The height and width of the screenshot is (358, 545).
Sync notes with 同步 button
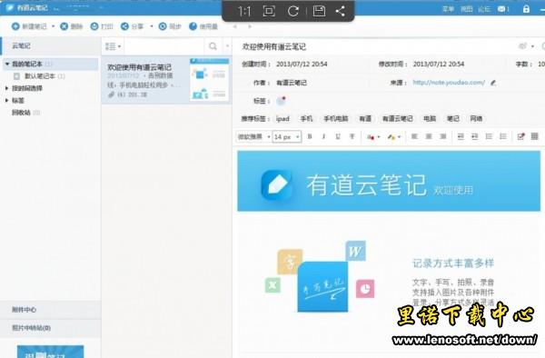pos(170,26)
